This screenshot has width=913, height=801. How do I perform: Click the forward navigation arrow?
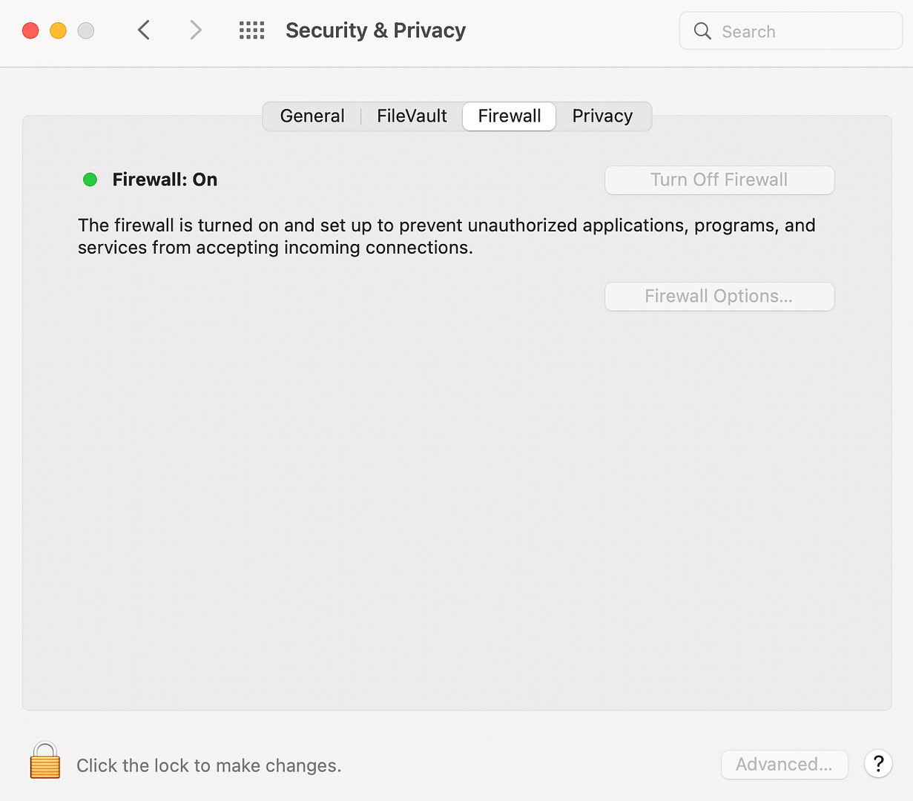pos(194,30)
